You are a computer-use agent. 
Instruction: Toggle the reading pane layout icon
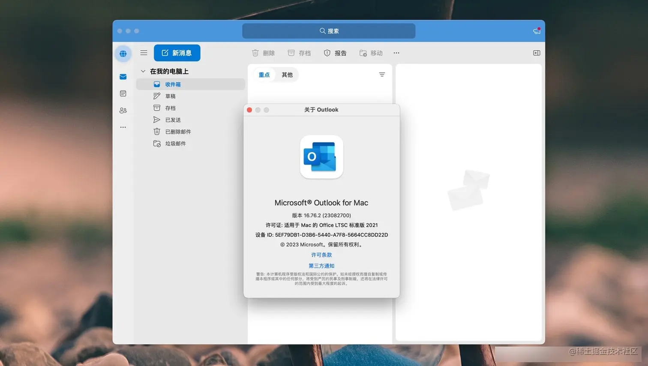[x=537, y=53]
